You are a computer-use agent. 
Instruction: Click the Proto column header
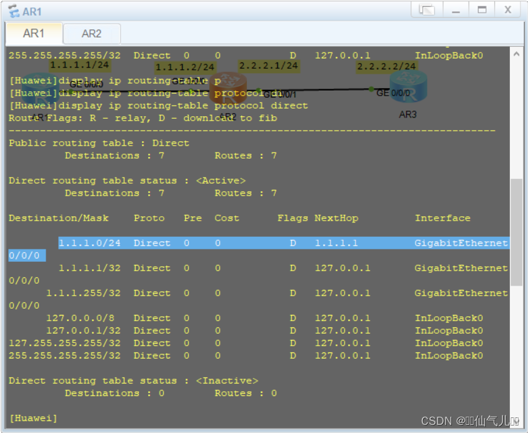click(149, 218)
